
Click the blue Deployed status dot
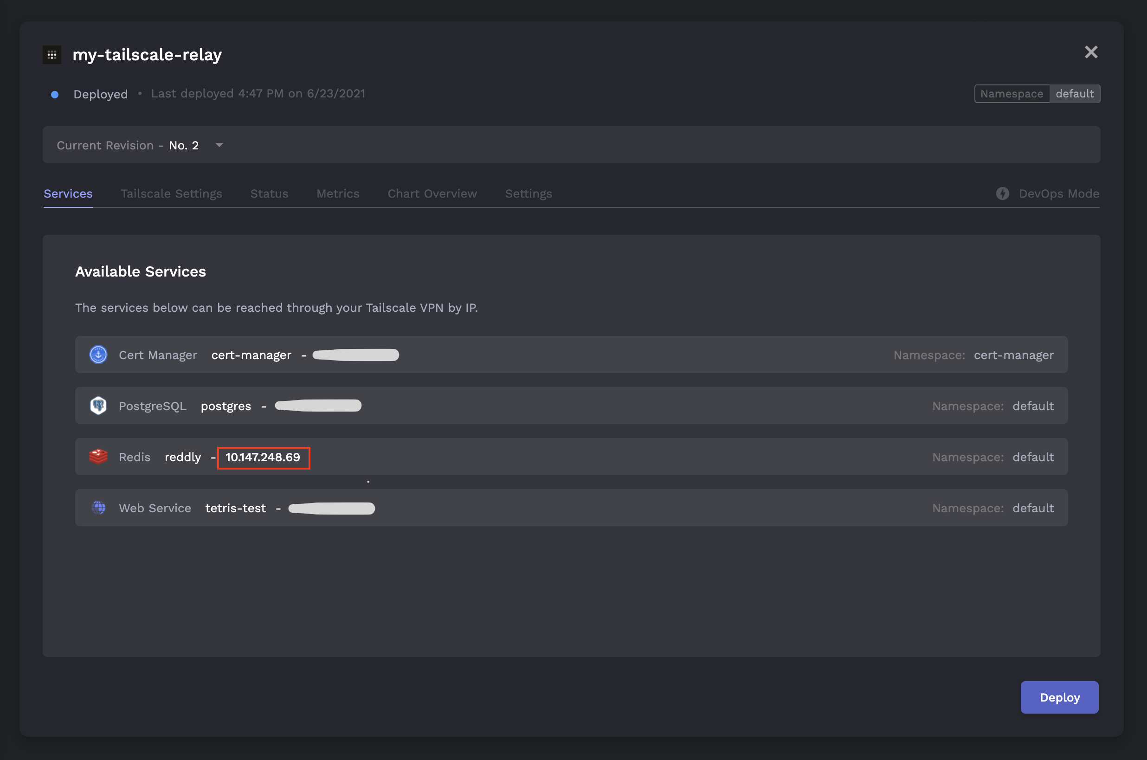pyautogui.click(x=55, y=95)
